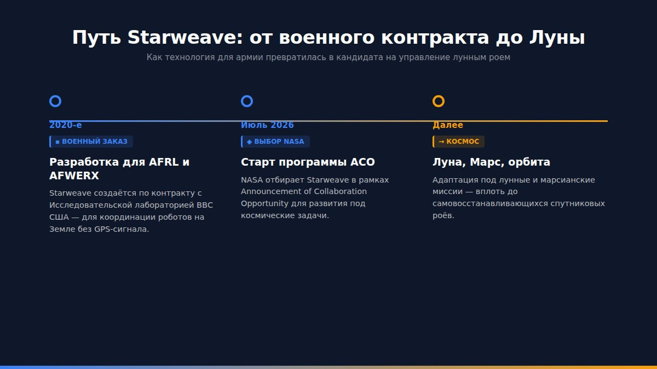Click the date label Июль 2026
Image resolution: width=657 pixels, height=369 pixels.
click(x=267, y=125)
